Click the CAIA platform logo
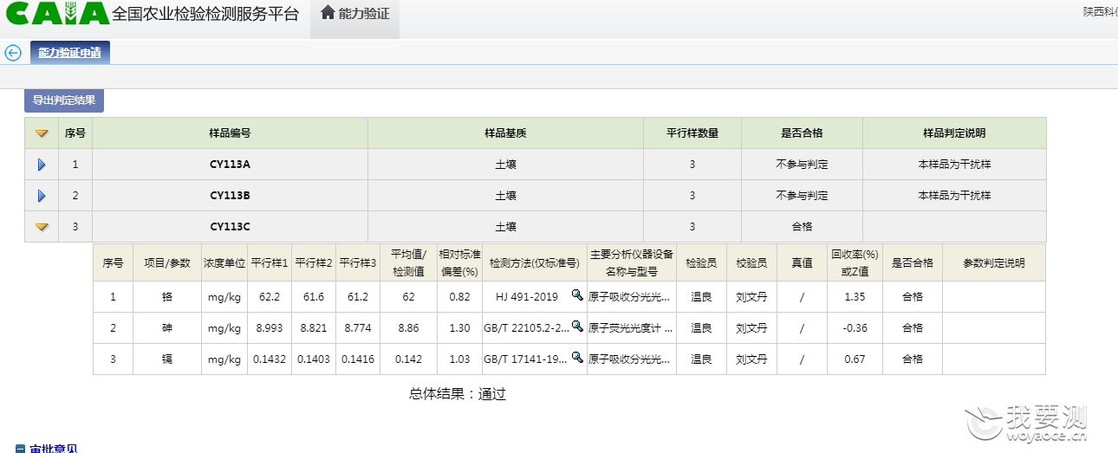1118x453 pixels. tap(56, 13)
